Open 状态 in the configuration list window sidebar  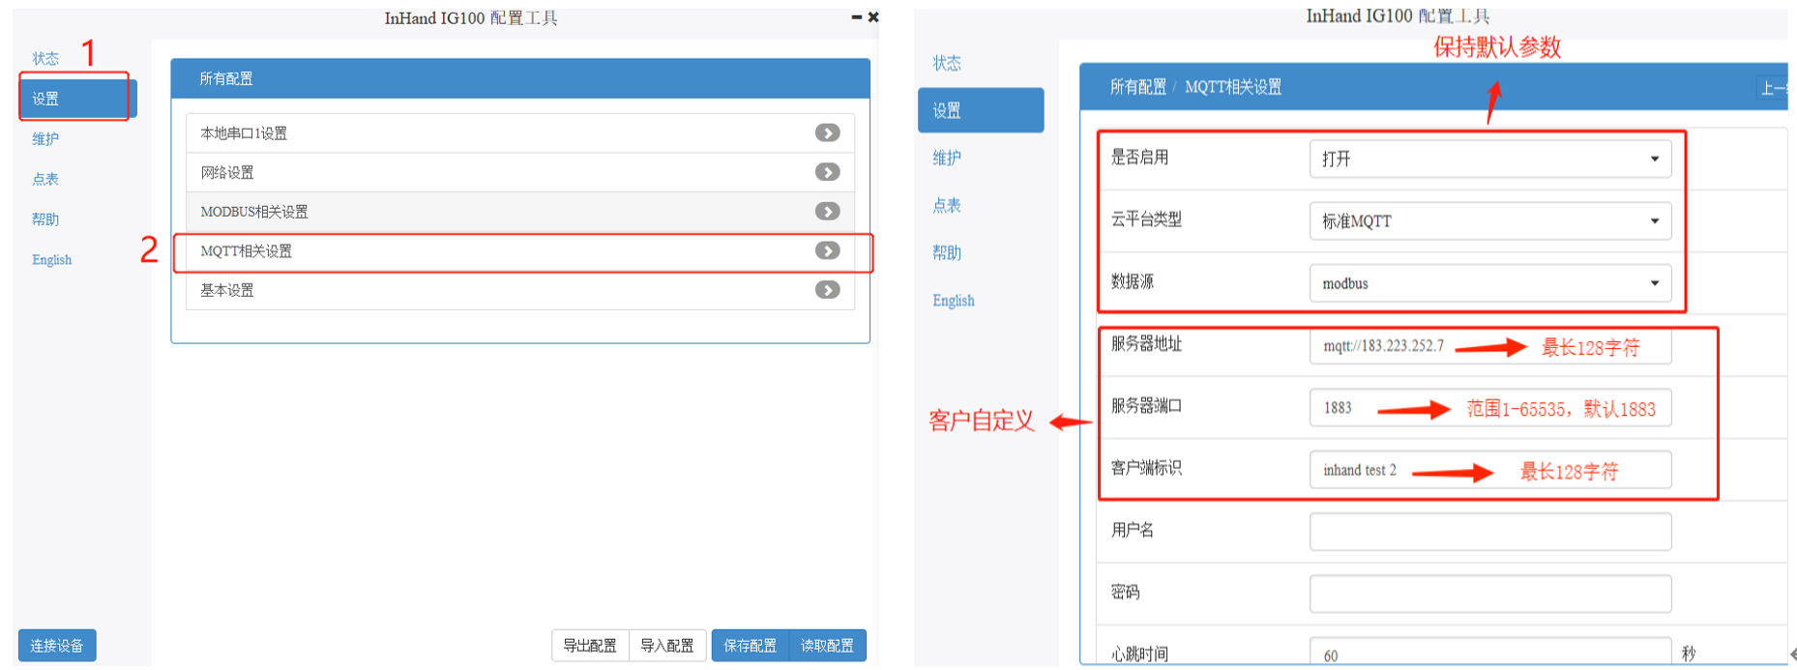pyautogui.click(x=45, y=59)
